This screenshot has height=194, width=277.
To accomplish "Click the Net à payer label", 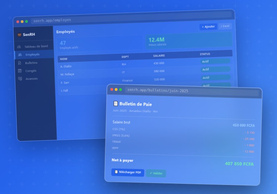I will [x=122, y=160].
